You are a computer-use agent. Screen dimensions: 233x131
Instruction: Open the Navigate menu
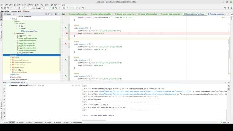pos(17,5)
